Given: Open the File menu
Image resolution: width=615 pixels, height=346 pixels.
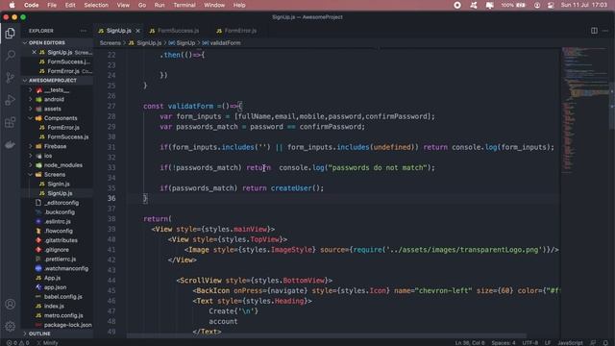Looking at the screenshot, I should (52, 5).
